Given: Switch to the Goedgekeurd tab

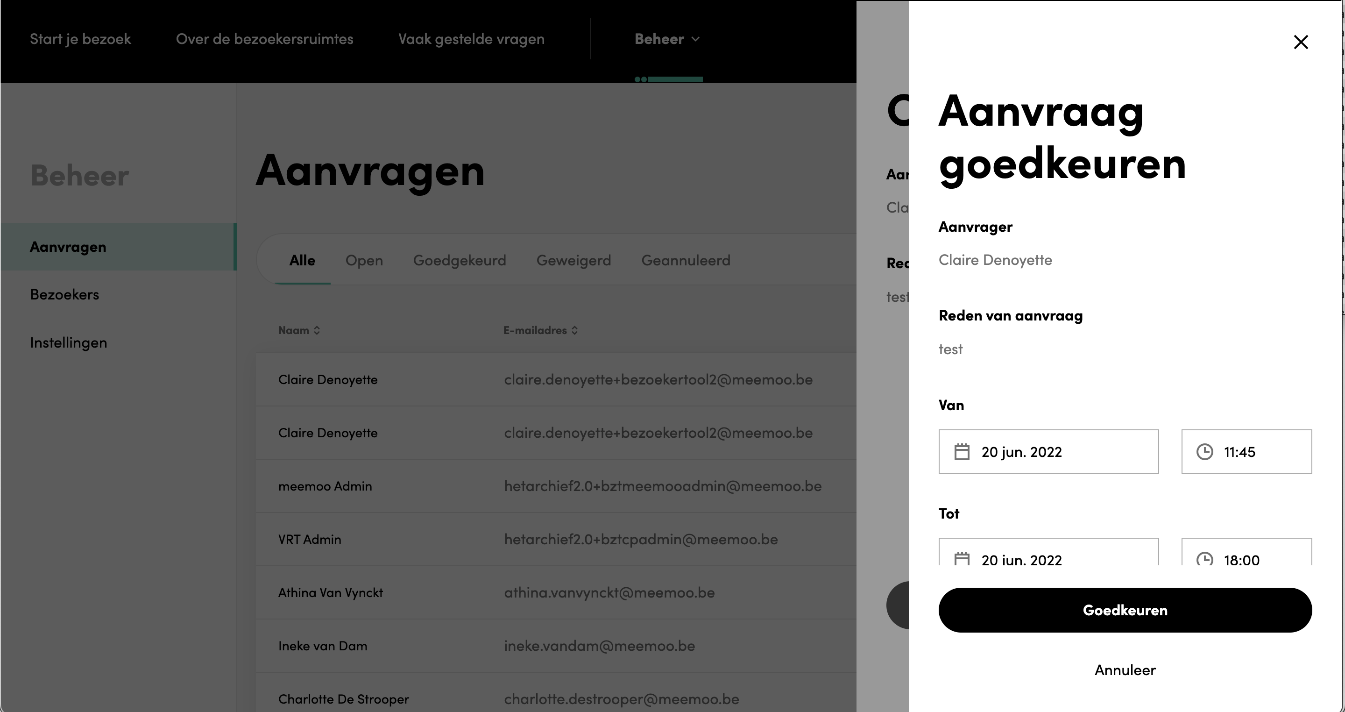Looking at the screenshot, I should click(460, 260).
